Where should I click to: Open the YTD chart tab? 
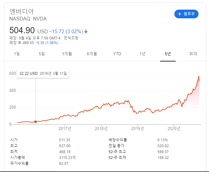click(x=117, y=54)
